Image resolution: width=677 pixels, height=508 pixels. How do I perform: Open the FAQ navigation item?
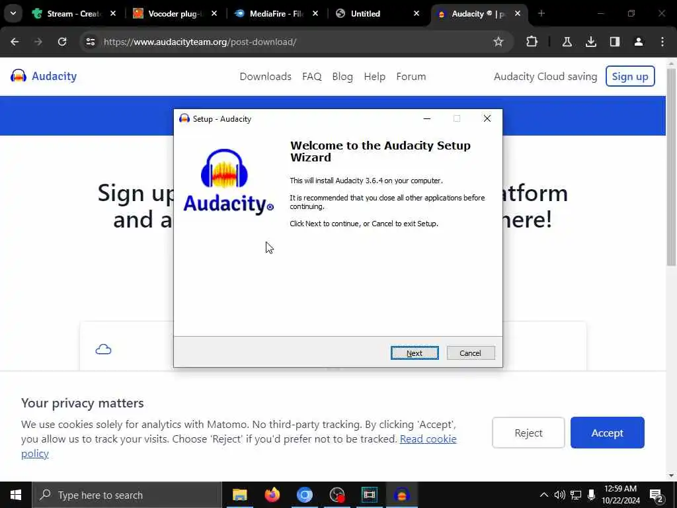(x=312, y=77)
